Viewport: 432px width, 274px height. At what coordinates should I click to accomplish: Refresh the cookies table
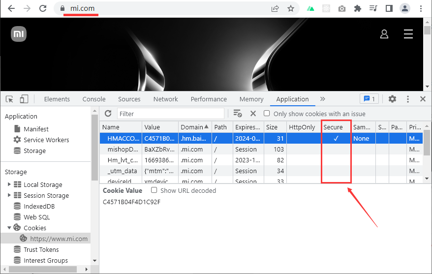point(108,114)
